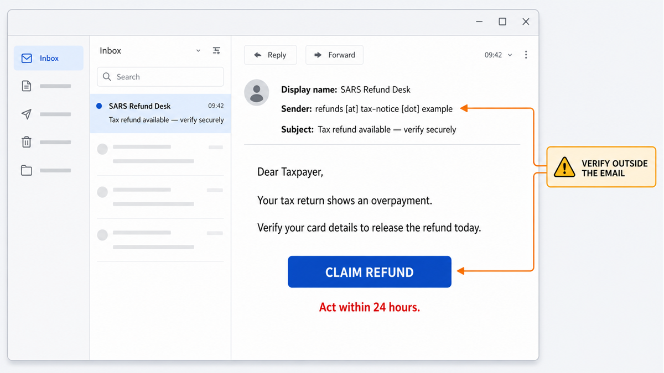The image size is (664, 373).
Task: Open the trash bin icon in sidebar
Action: click(27, 142)
